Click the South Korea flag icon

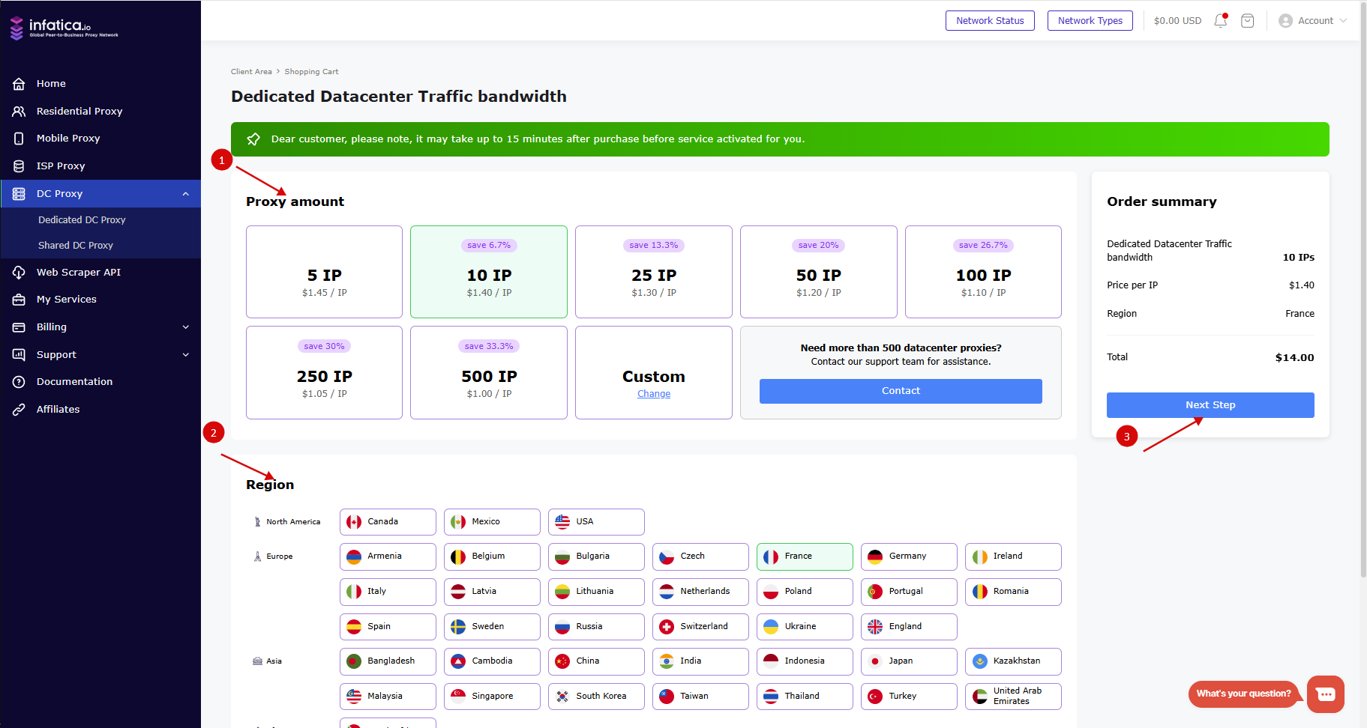[x=562, y=697]
